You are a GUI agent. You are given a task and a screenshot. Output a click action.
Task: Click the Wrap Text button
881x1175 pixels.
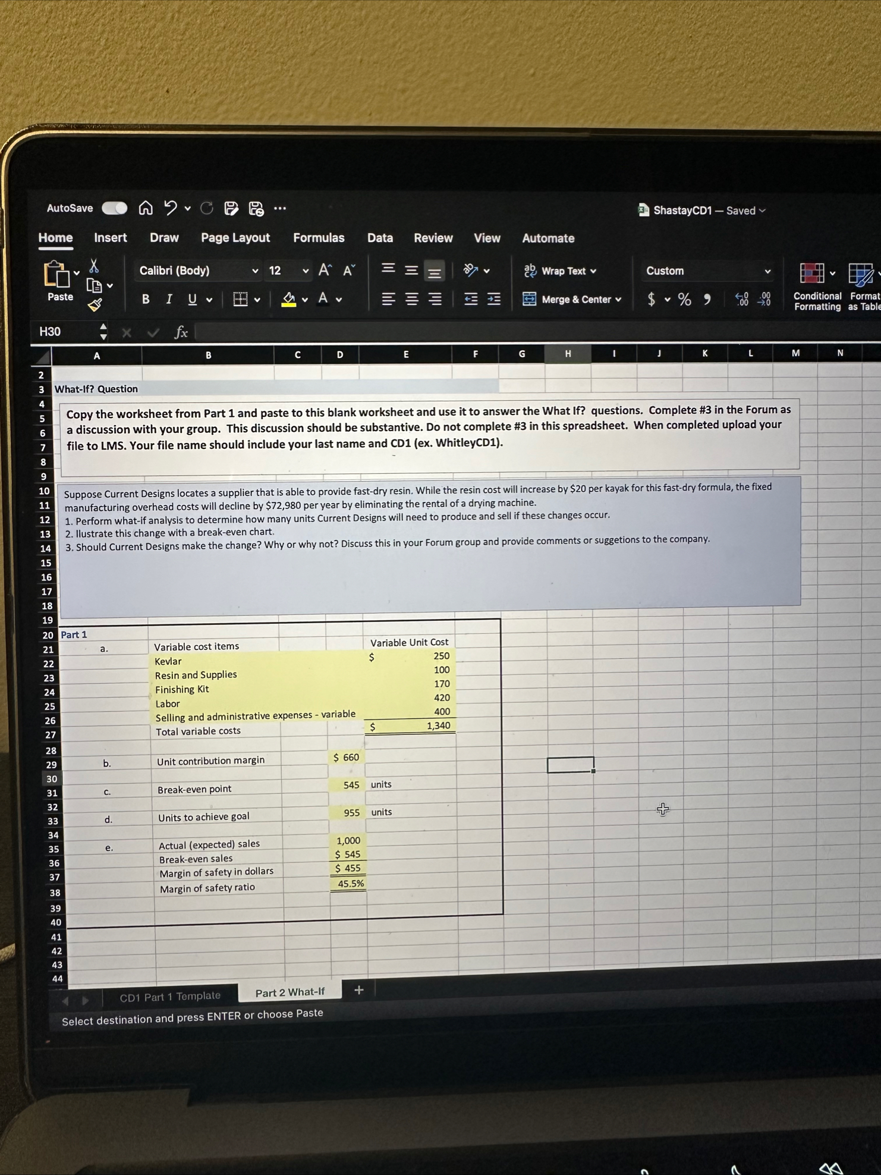pos(560,271)
